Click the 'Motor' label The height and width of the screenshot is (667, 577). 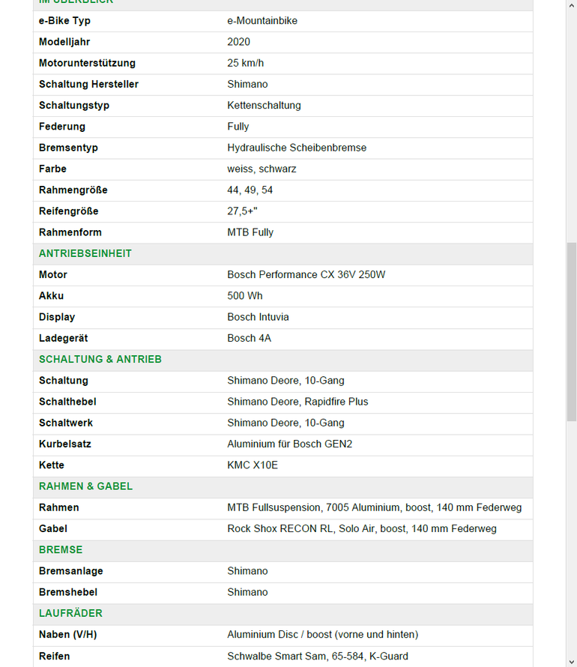pyautogui.click(x=53, y=275)
